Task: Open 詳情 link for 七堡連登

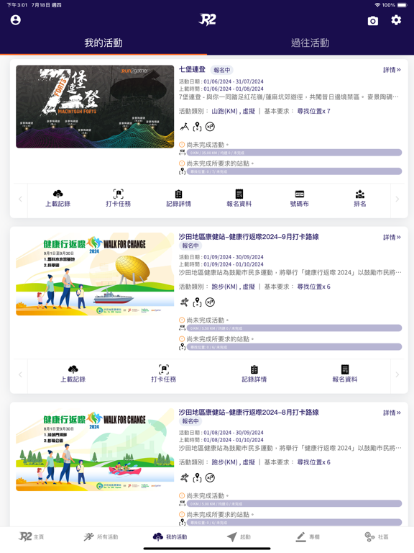Action: coord(392,70)
